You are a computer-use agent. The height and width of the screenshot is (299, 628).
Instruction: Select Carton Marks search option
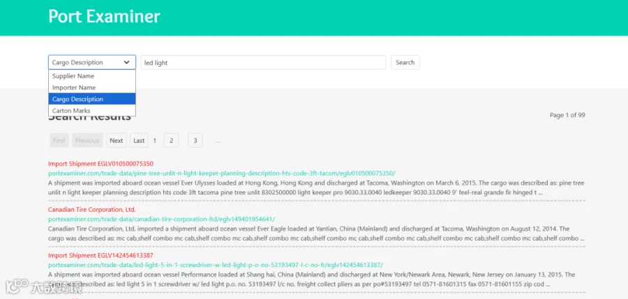pos(91,111)
